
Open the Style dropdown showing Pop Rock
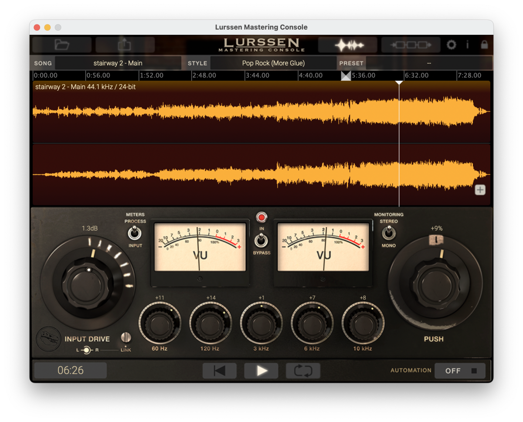pos(273,63)
